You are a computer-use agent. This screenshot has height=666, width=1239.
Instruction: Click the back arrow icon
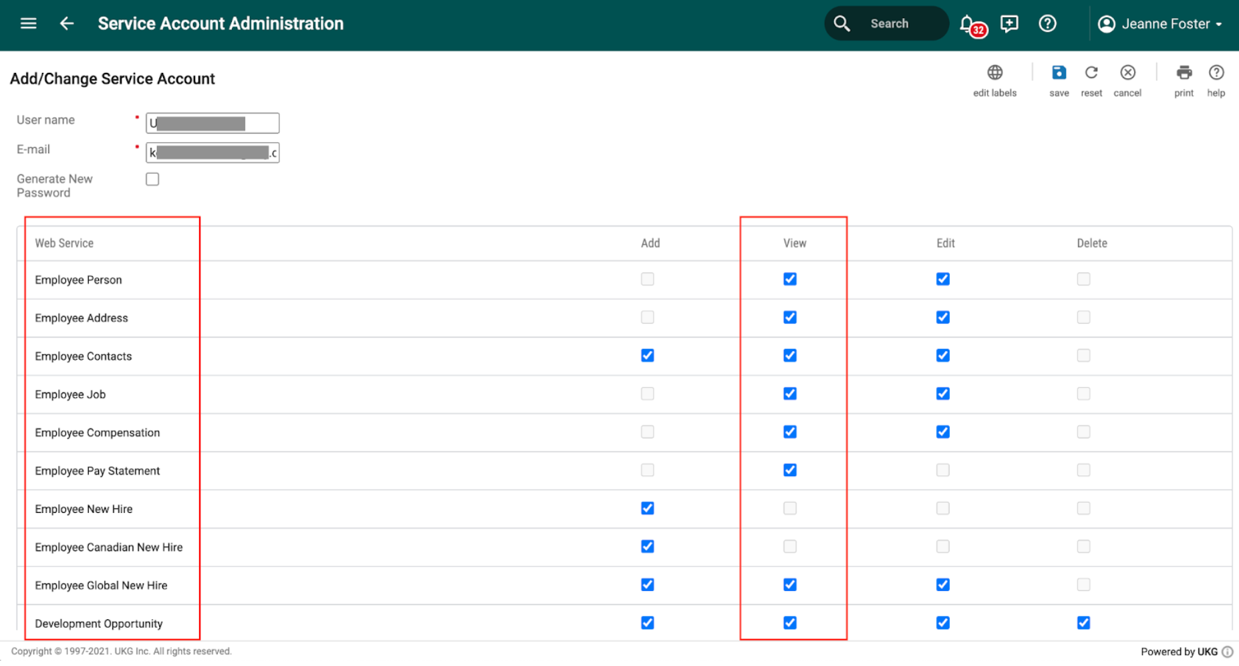pyautogui.click(x=67, y=24)
